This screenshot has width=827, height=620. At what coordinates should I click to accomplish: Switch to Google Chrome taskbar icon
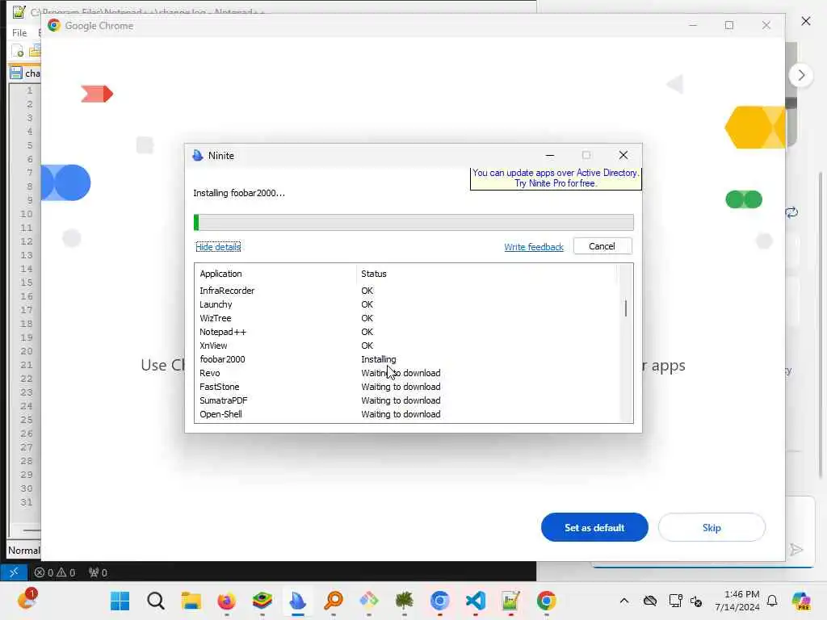tap(547, 601)
